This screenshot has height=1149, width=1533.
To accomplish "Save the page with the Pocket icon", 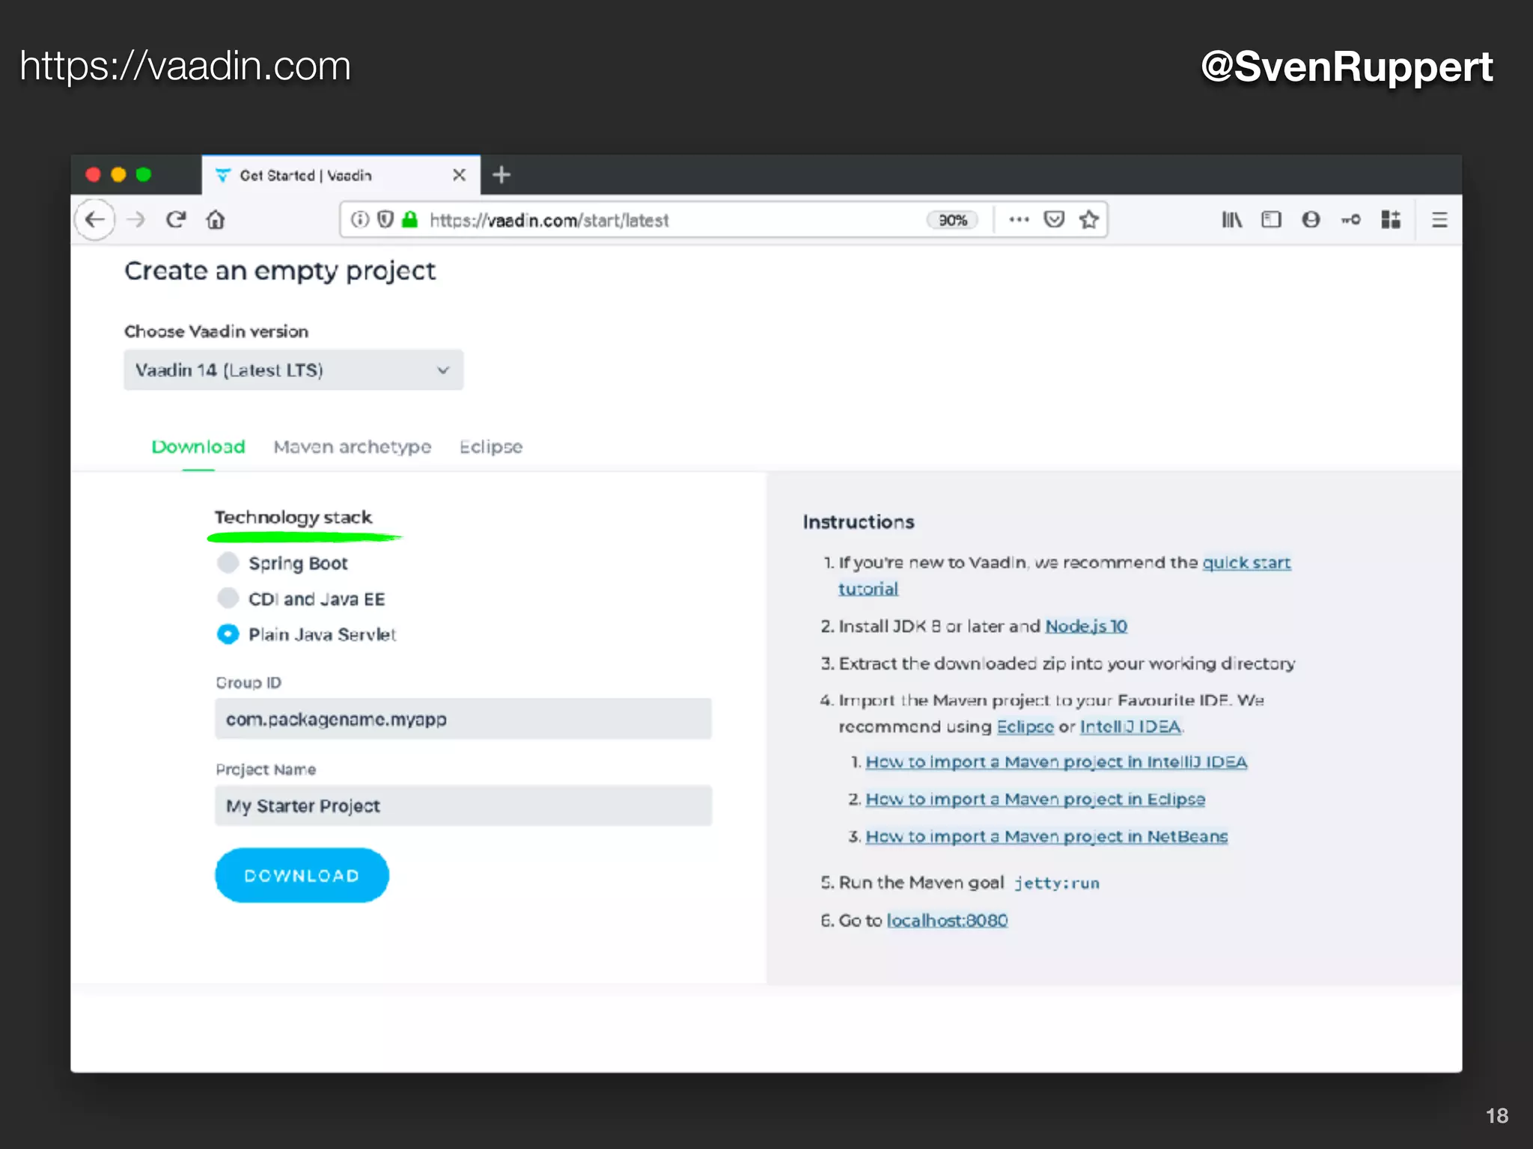I will [x=1054, y=220].
